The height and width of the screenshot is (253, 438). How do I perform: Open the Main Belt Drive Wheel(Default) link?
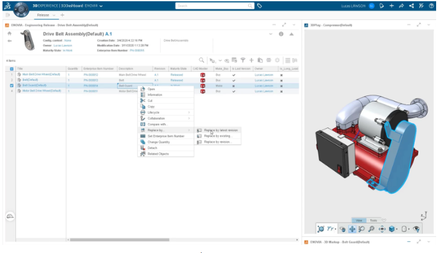pyautogui.click(x=41, y=74)
